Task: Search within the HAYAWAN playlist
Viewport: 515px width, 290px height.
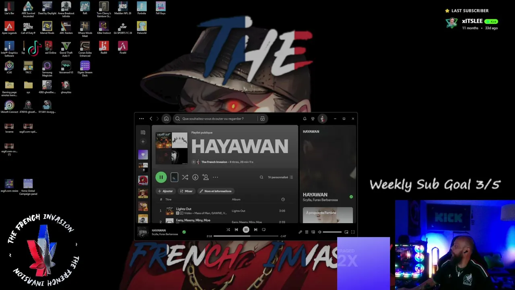Action: [x=262, y=177]
